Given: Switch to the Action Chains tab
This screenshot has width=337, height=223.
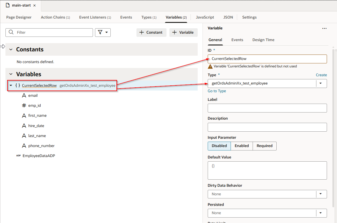Looking at the screenshot, I should click(55, 17).
